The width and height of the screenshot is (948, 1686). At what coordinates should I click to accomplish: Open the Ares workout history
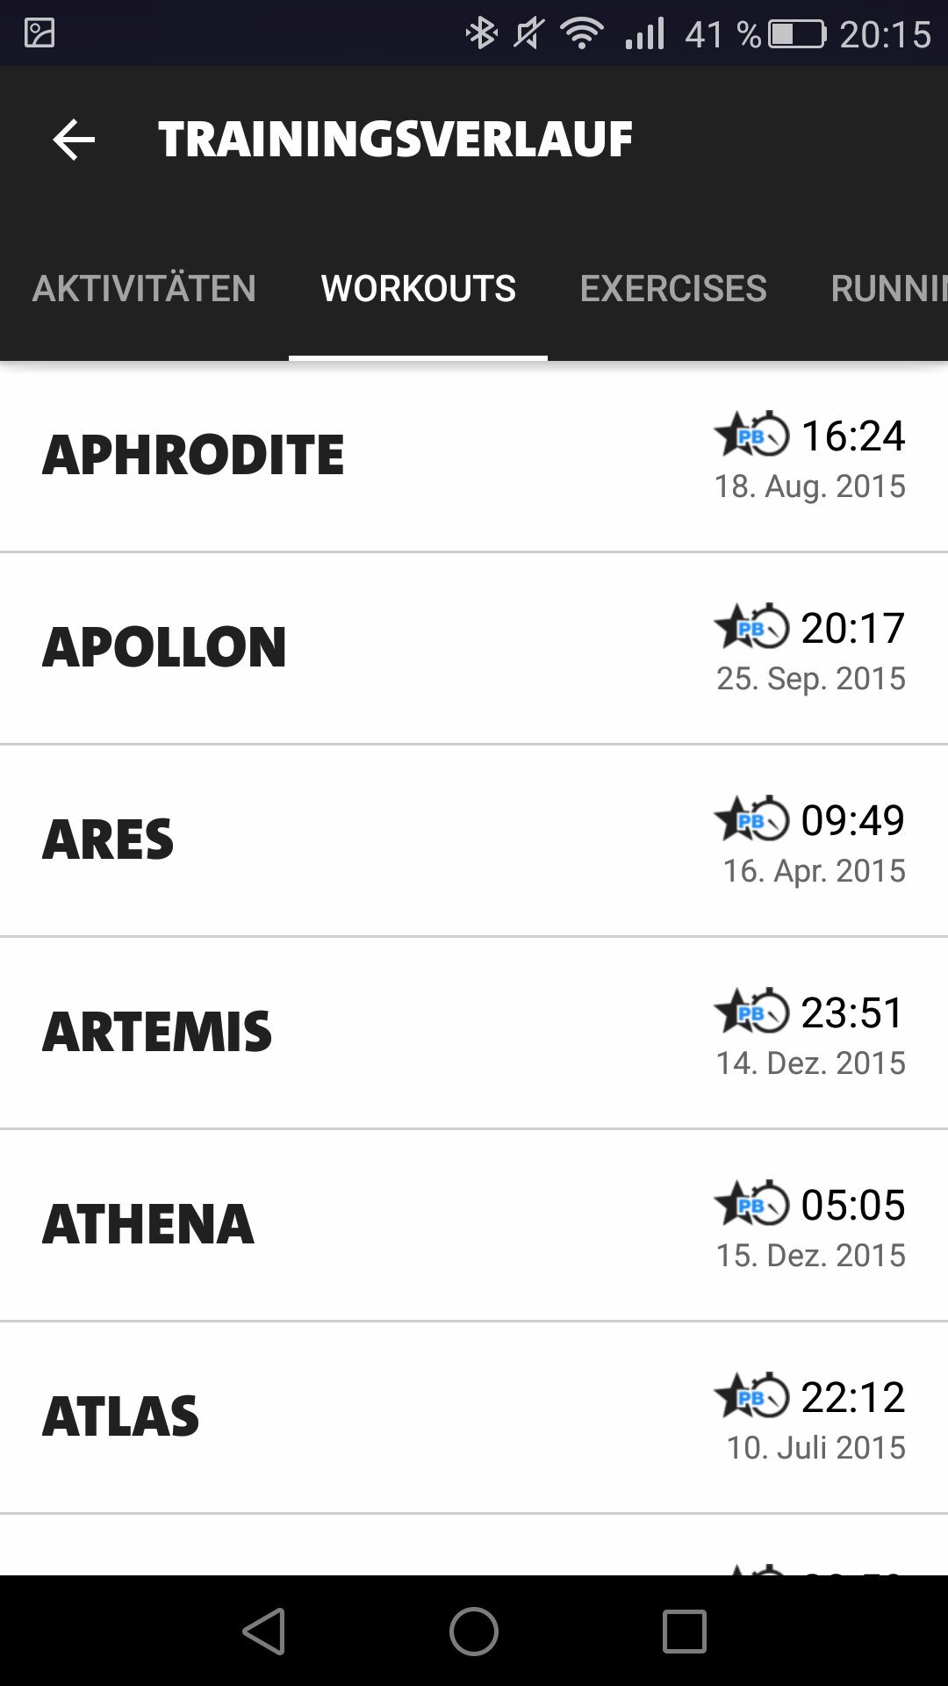coord(108,840)
